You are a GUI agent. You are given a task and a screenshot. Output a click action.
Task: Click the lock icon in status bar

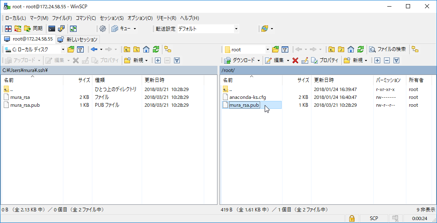(x=352, y=218)
